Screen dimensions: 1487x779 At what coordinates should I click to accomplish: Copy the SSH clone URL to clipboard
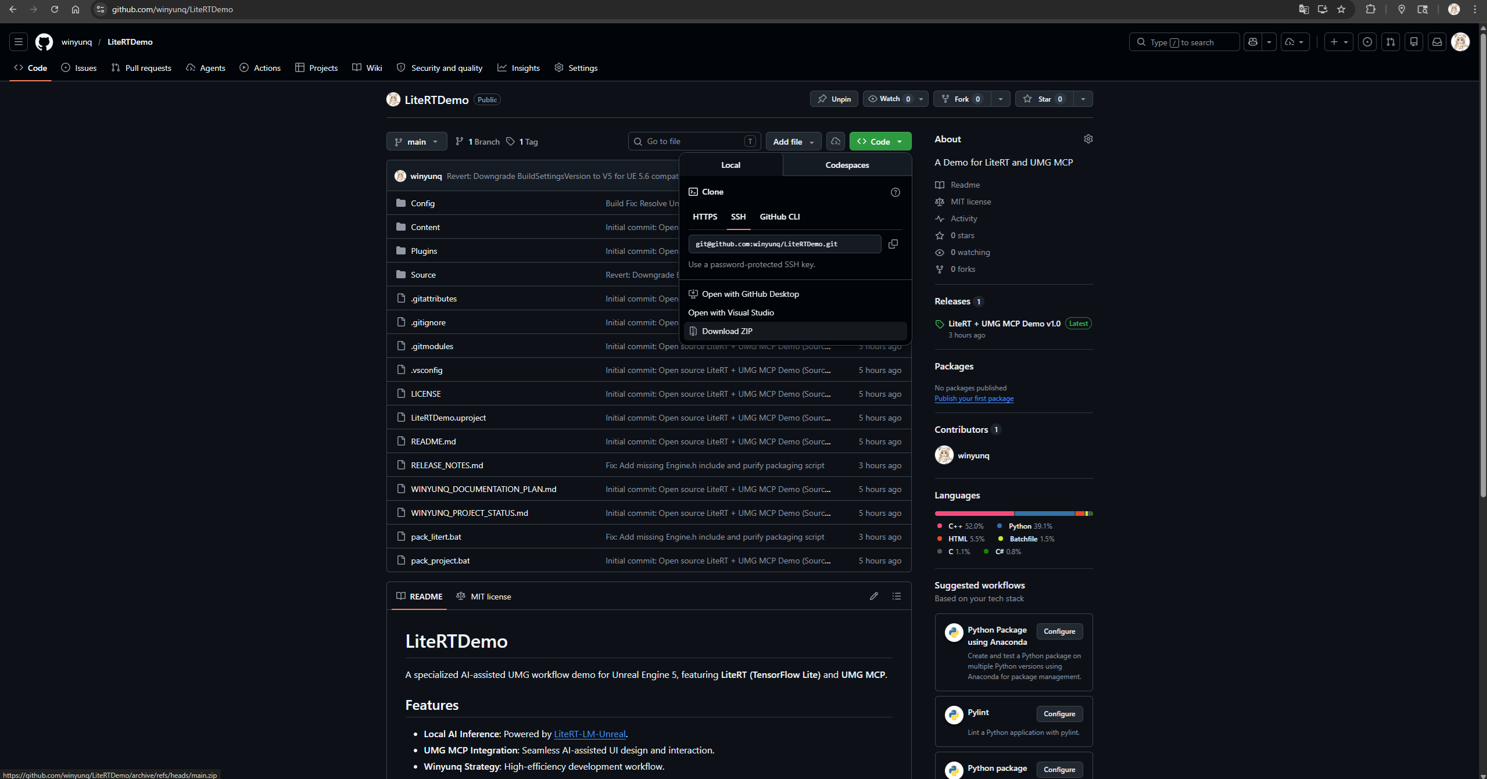coord(893,244)
